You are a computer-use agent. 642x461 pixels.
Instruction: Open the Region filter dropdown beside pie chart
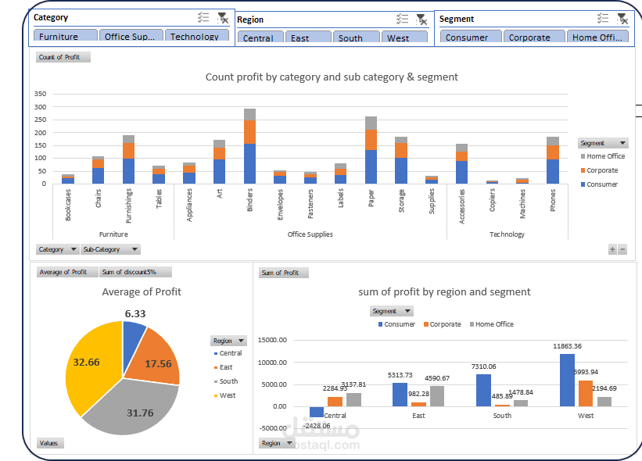pos(228,341)
